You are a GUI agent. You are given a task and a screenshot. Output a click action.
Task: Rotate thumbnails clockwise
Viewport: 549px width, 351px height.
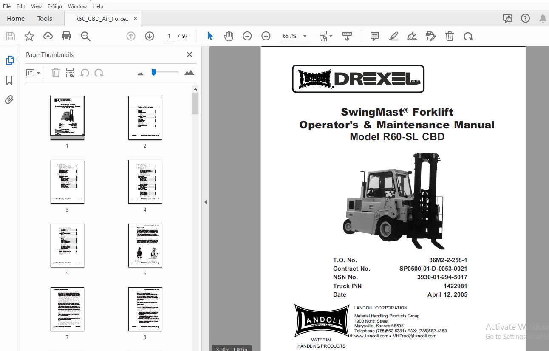pos(99,73)
